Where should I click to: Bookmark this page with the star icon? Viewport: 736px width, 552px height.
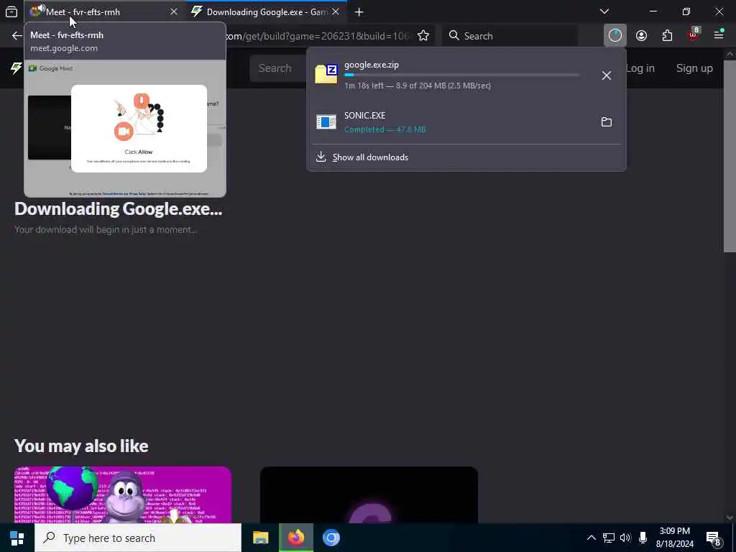[423, 36]
